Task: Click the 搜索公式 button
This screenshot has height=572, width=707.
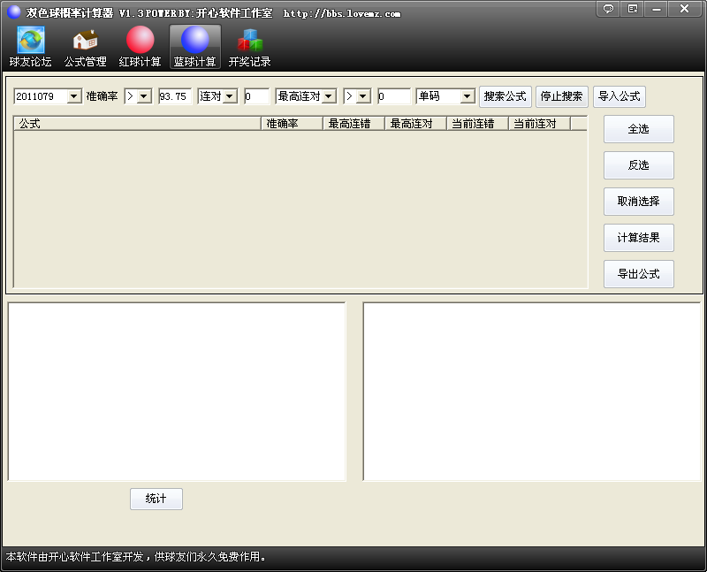Action: 506,96
